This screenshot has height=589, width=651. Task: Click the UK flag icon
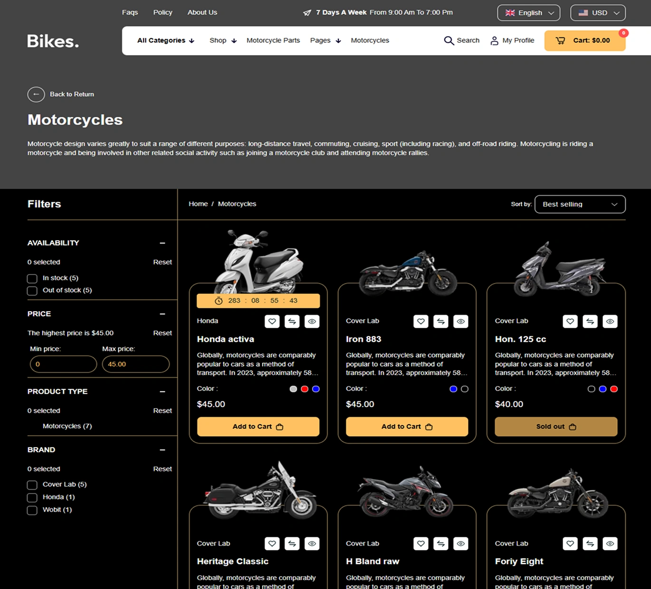pos(510,13)
